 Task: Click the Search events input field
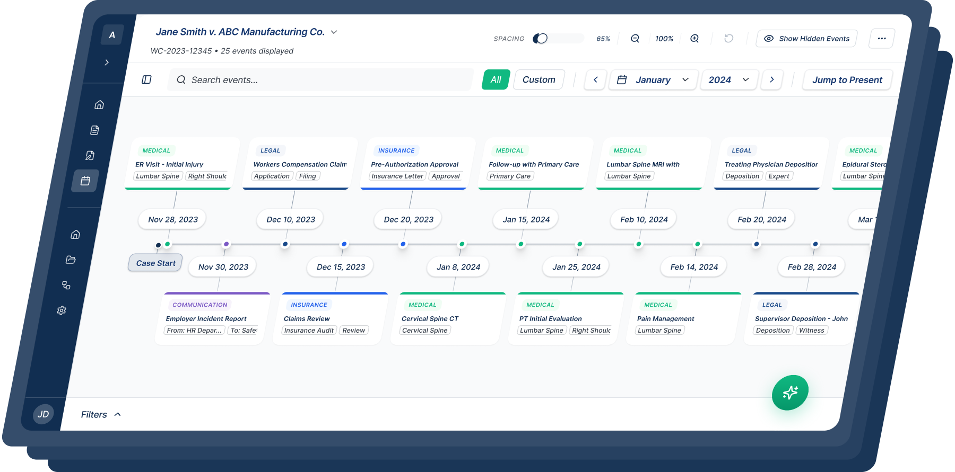[321, 79]
